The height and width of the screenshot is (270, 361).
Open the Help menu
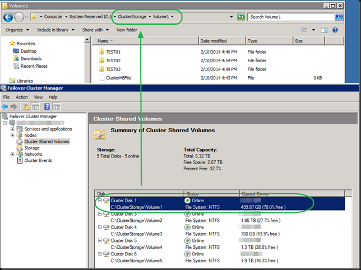click(x=53, y=97)
